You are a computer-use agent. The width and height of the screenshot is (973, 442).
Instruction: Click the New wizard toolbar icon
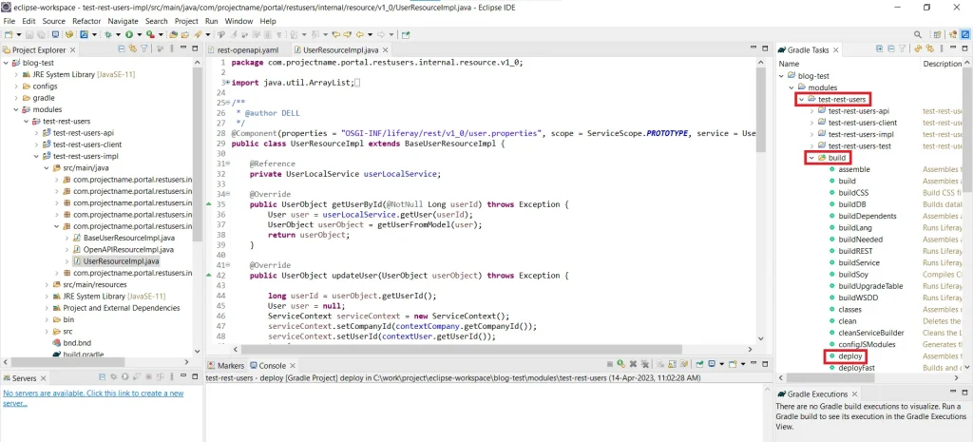click(x=9, y=34)
